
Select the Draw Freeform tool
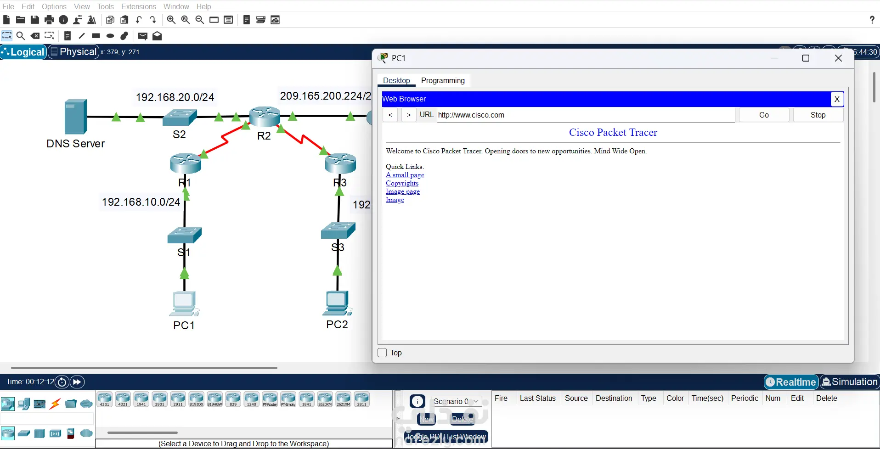124,36
